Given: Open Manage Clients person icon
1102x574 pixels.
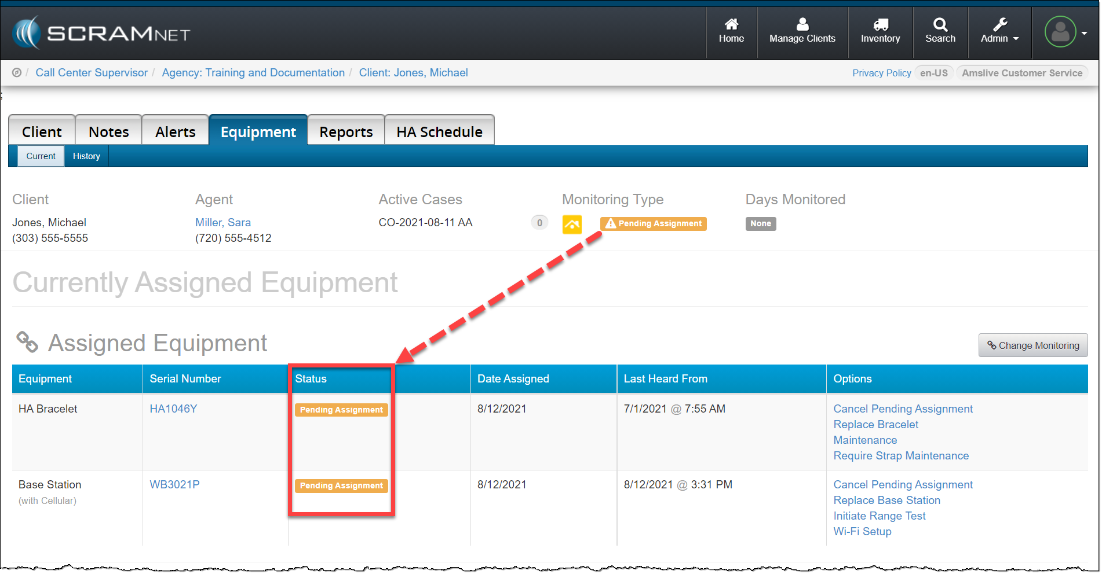Looking at the screenshot, I should point(802,24).
